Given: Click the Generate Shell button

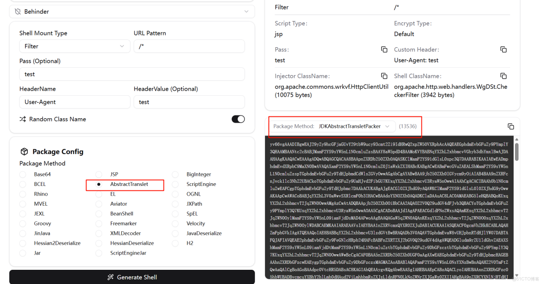Looking at the screenshot, I should click(132, 277).
